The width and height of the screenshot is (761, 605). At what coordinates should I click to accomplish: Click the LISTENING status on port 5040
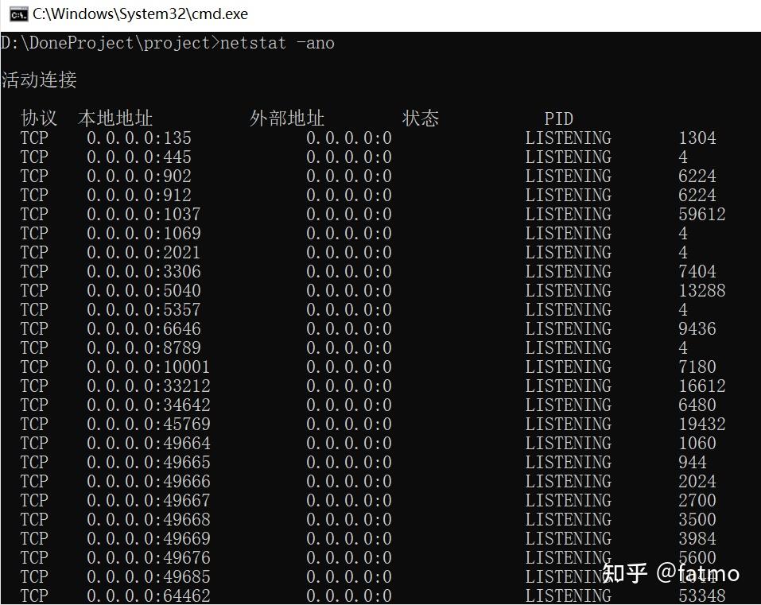[568, 290]
